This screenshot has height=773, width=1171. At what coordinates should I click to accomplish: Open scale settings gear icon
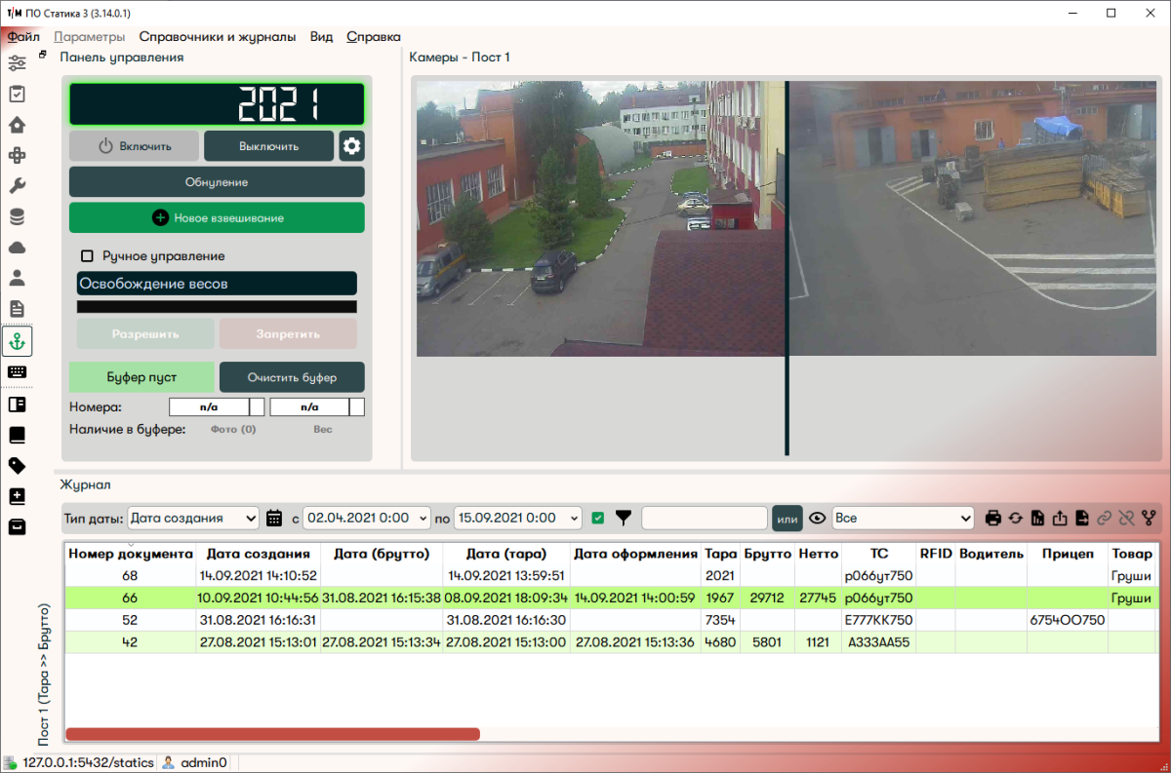(351, 146)
